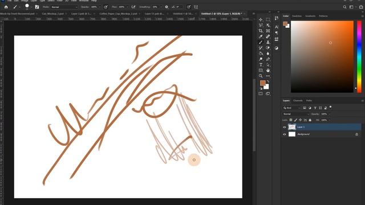
Task: Select the Dodge tool
Action: pos(261,59)
